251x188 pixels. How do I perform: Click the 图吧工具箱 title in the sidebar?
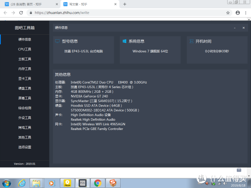point(25,28)
